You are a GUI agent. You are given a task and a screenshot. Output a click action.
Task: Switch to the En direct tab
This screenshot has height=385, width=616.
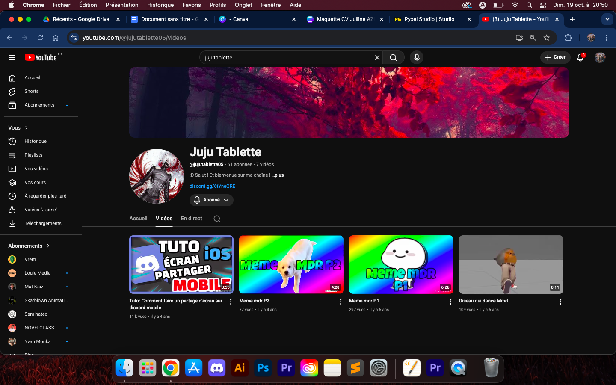click(191, 219)
